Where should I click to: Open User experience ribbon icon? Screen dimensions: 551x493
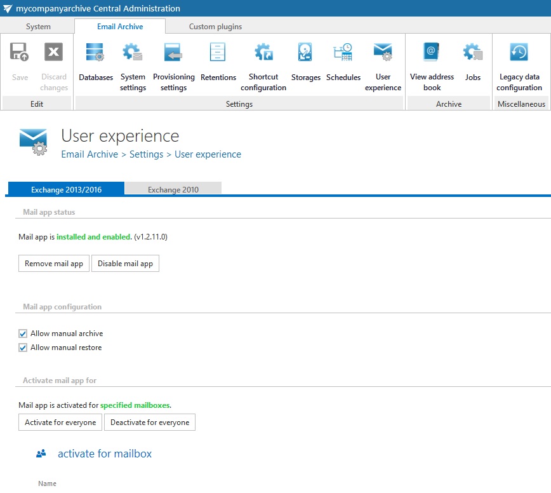(383, 52)
